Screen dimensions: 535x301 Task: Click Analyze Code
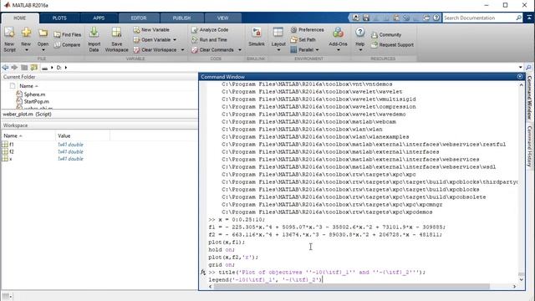click(x=210, y=30)
